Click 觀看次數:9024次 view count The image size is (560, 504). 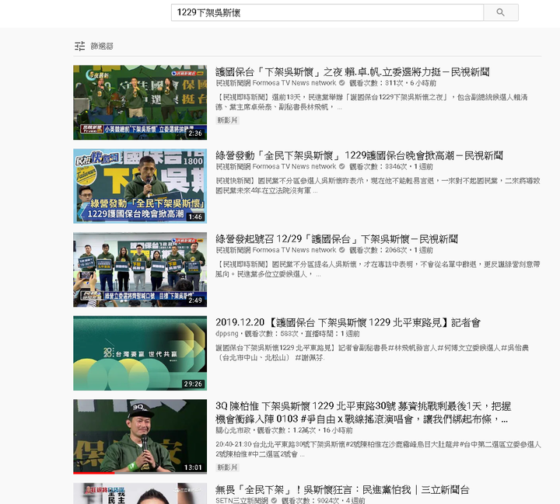(x=310, y=500)
